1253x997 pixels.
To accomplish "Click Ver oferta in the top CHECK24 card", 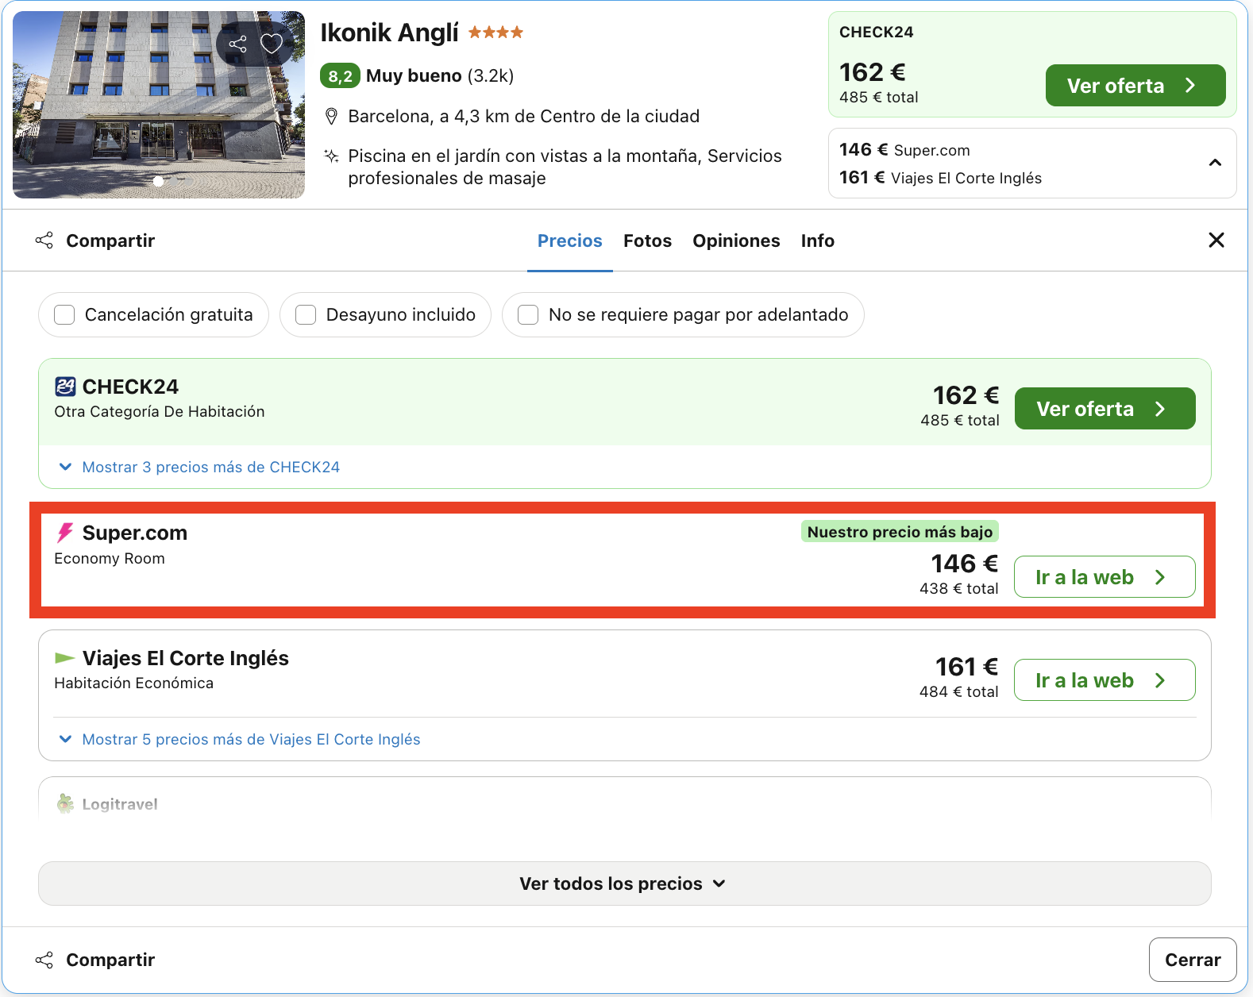I will coord(1135,86).
